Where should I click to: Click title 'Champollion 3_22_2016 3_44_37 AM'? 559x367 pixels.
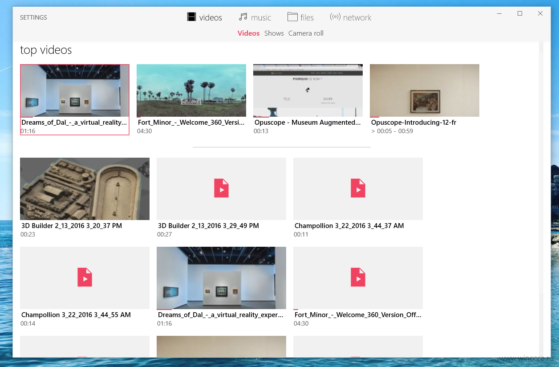pyautogui.click(x=349, y=226)
